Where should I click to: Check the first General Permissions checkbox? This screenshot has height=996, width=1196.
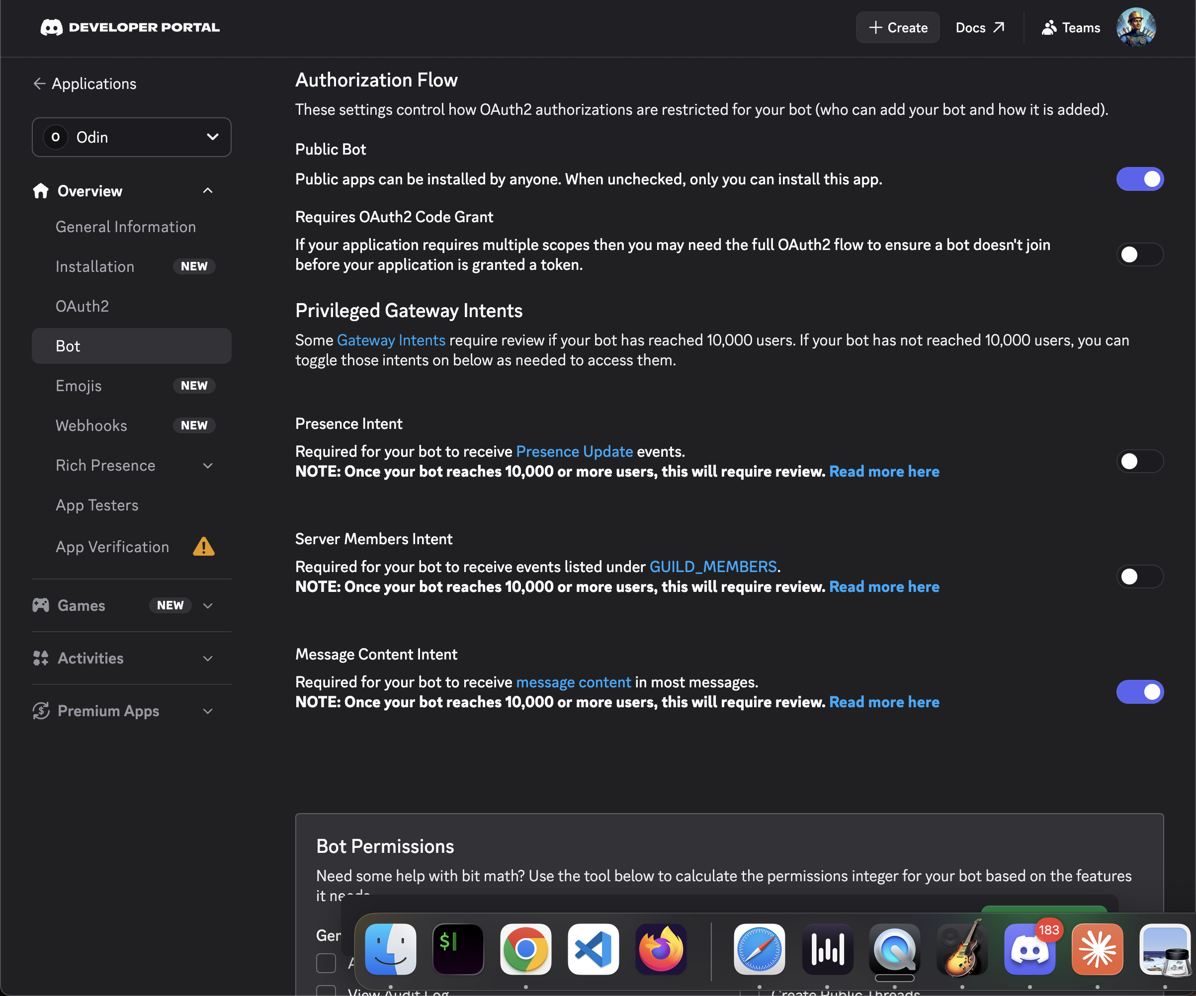326,963
